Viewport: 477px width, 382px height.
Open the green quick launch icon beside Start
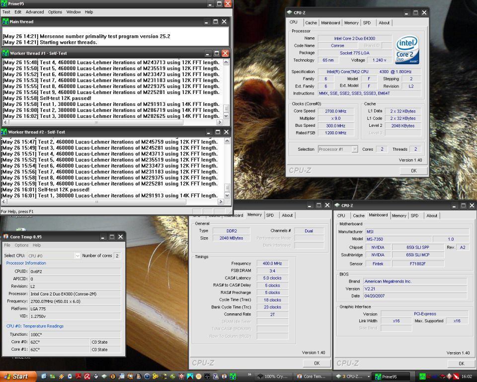[x=53, y=376]
